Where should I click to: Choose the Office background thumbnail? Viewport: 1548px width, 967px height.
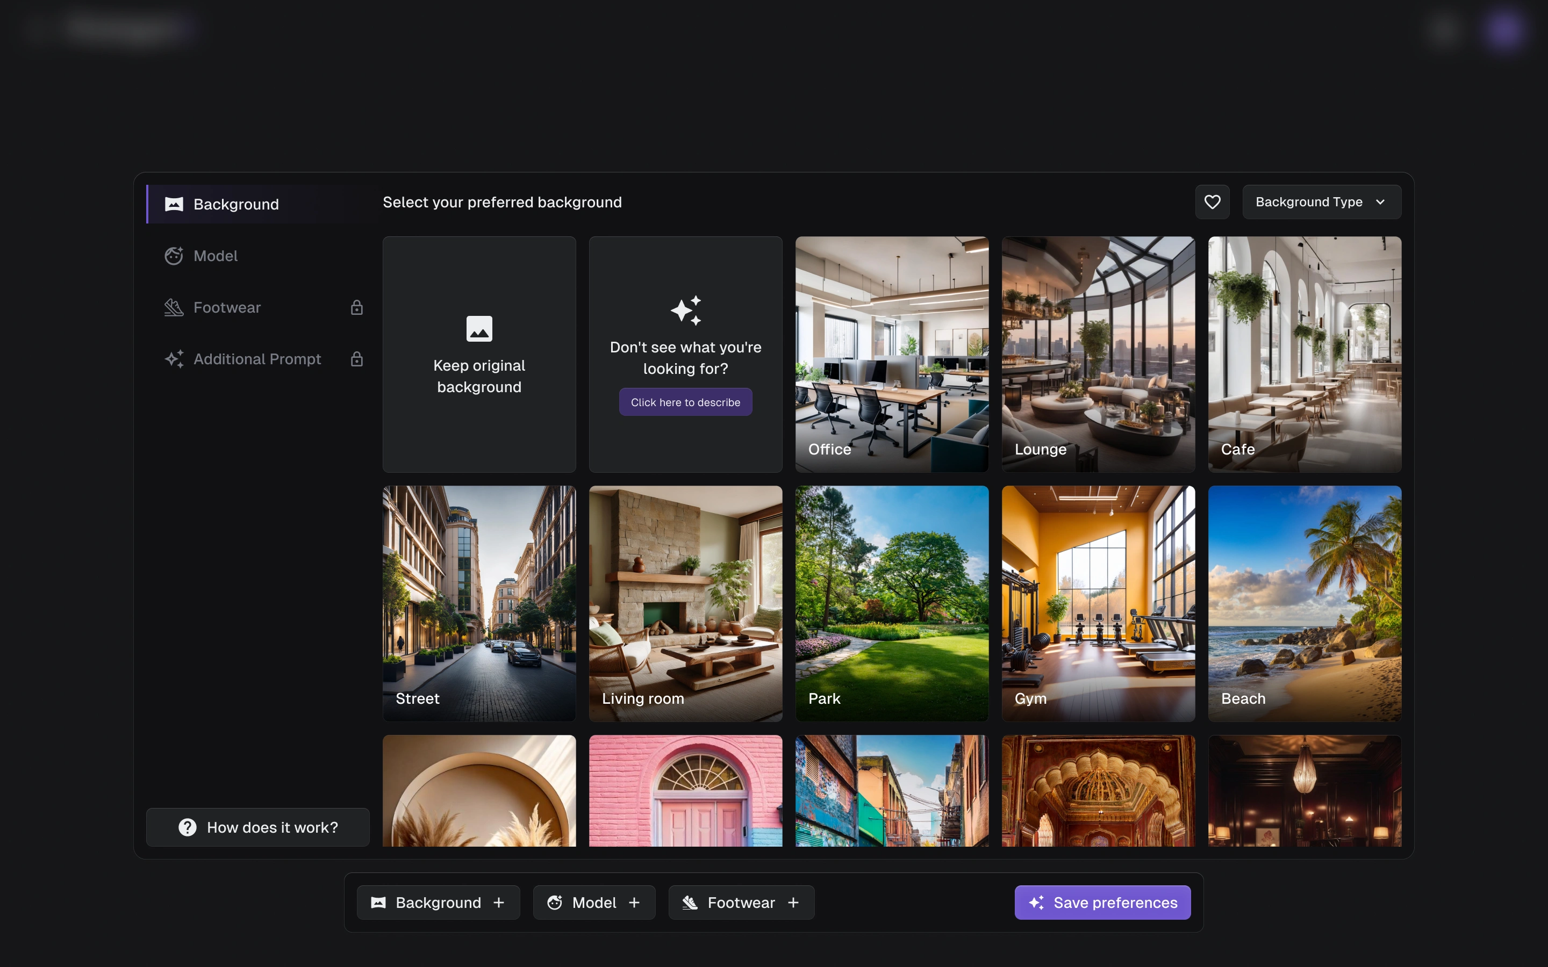click(x=892, y=355)
